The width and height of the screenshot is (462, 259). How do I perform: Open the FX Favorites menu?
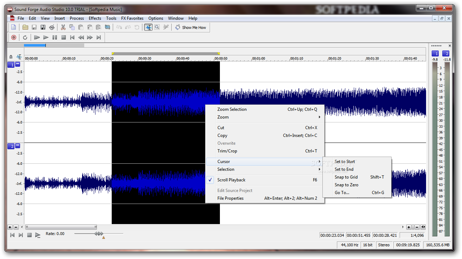coord(132,18)
